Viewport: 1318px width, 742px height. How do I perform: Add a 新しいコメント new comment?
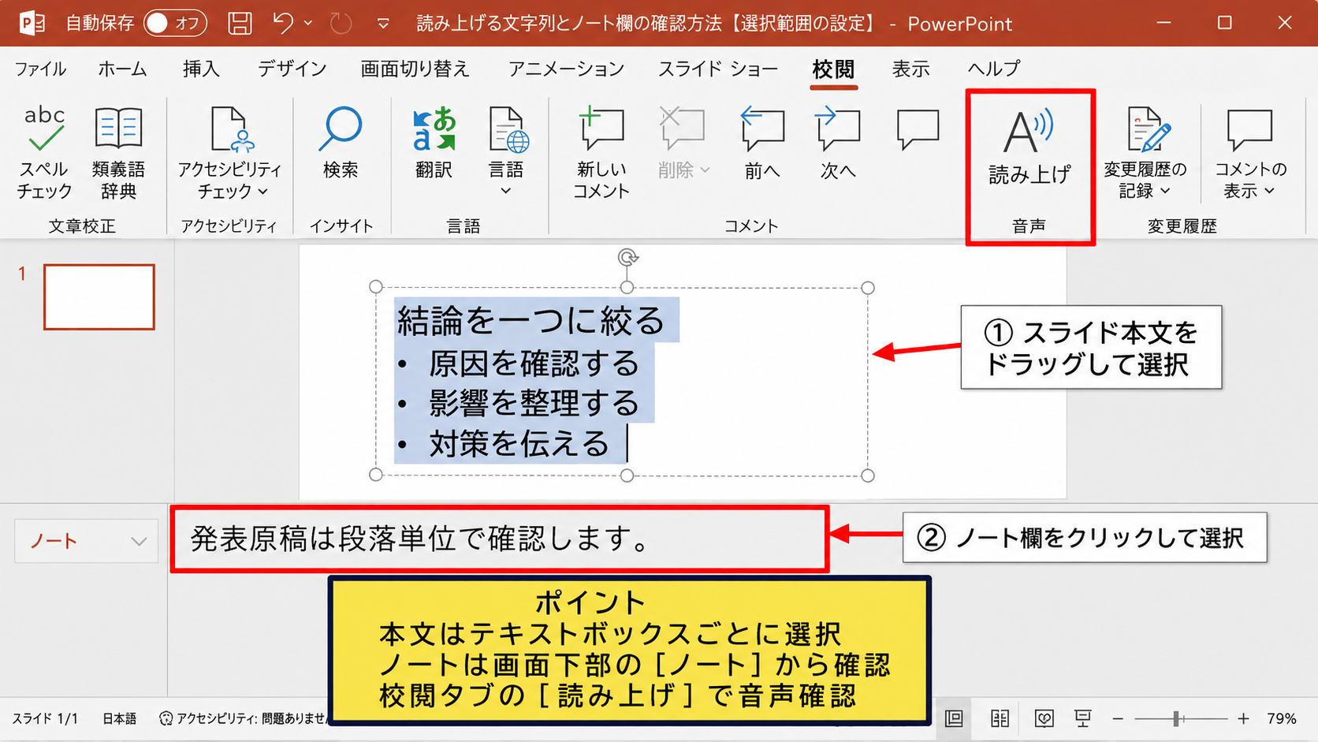[601, 153]
